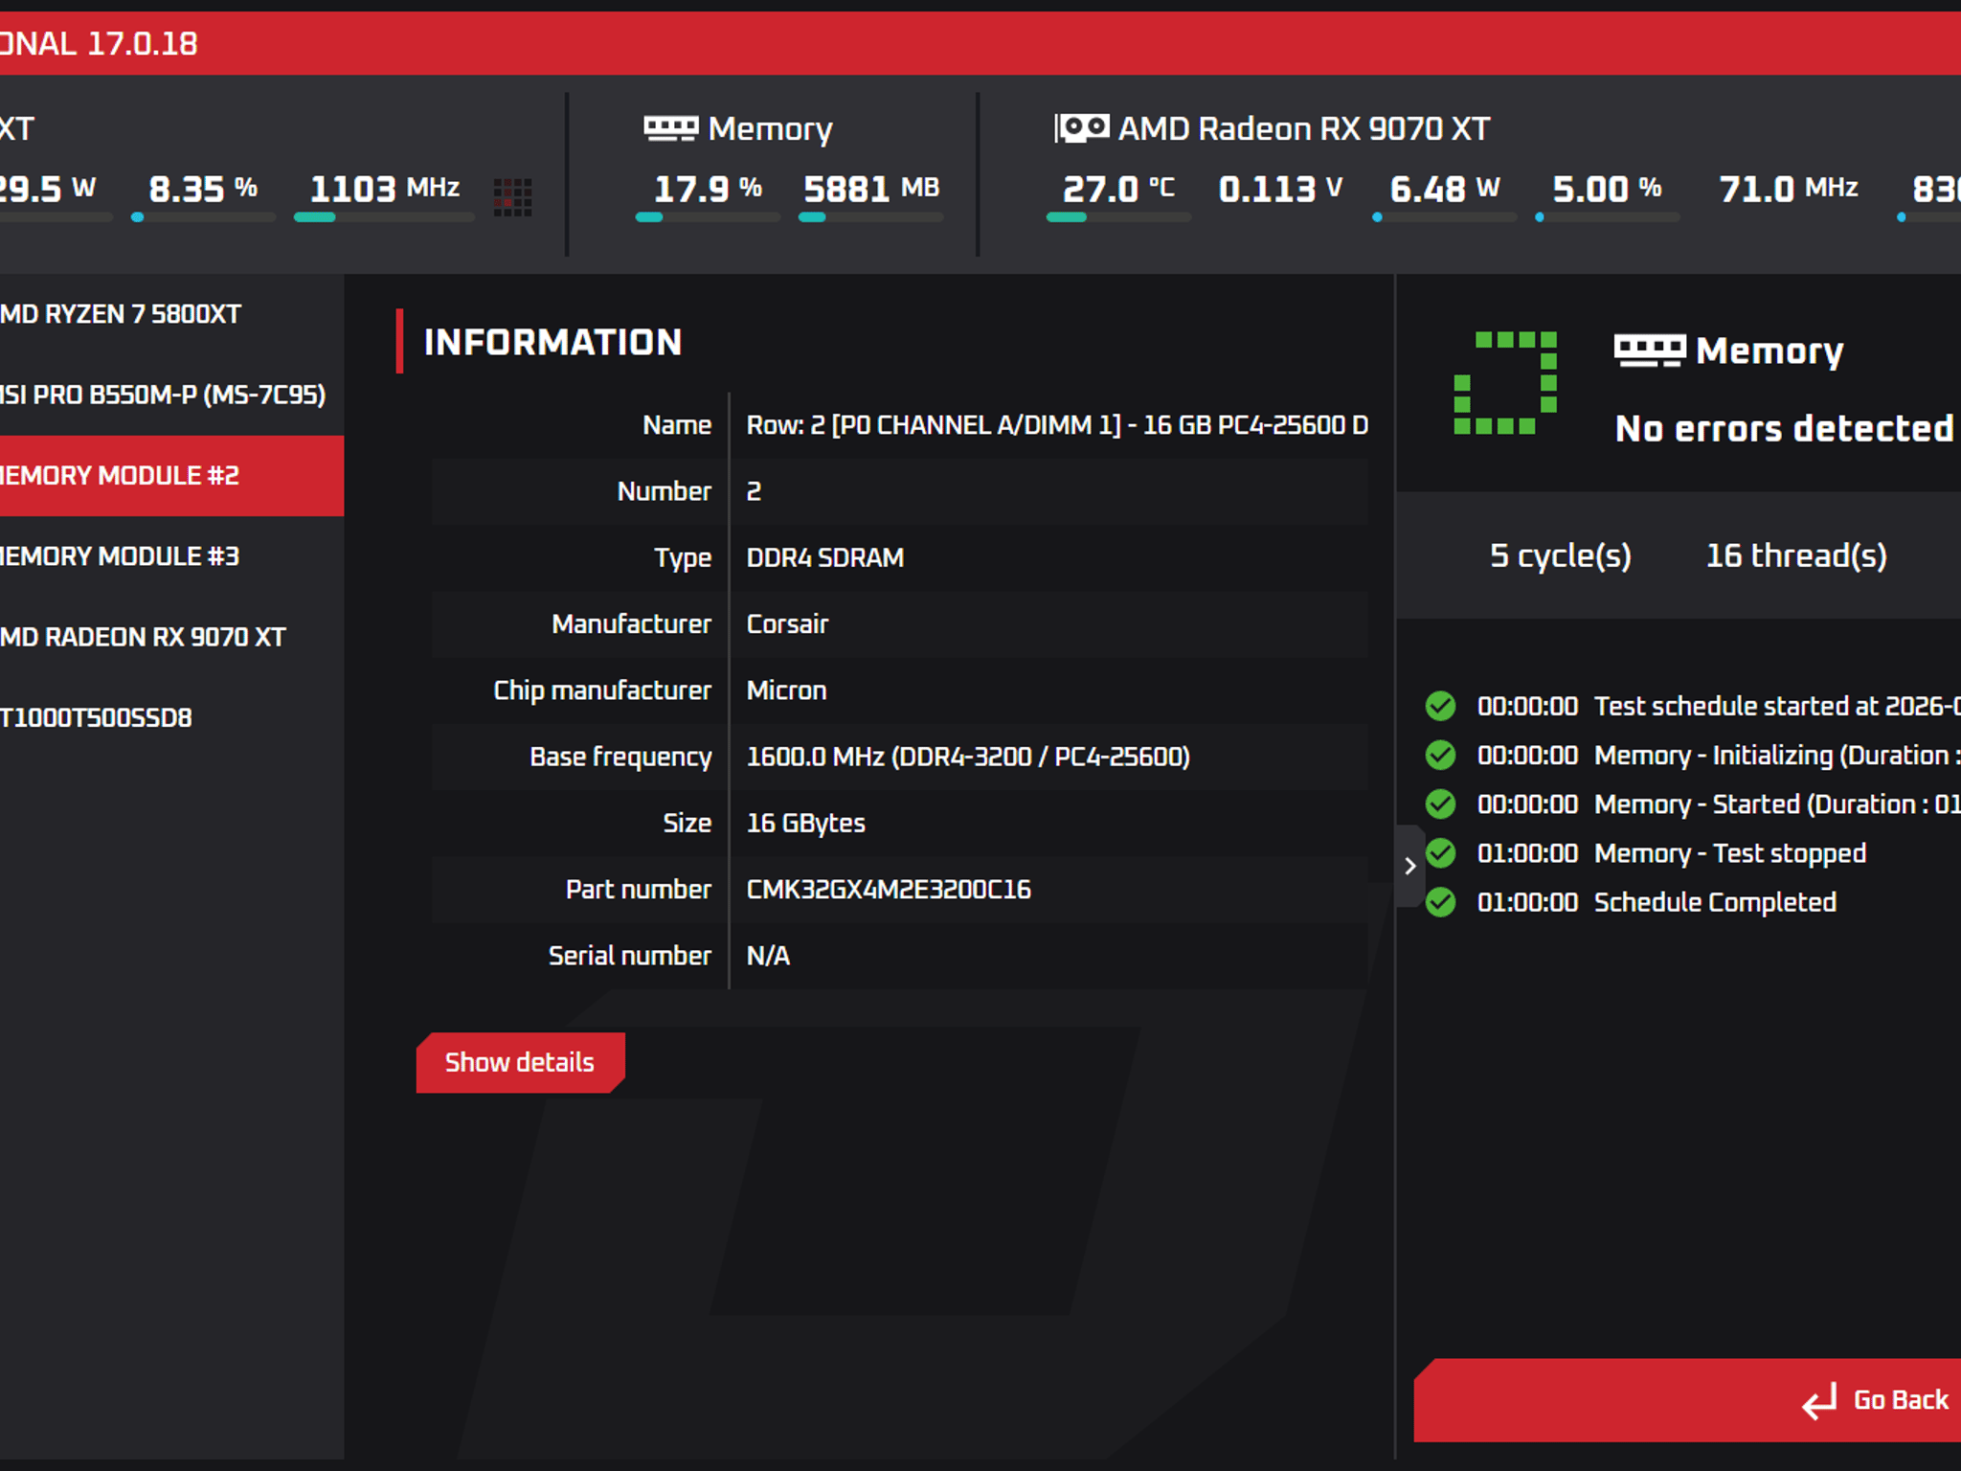This screenshot has height=1471, width=1961.
Task: Click the green check beside Memory - Started
Action: [x=1440, y=803]
